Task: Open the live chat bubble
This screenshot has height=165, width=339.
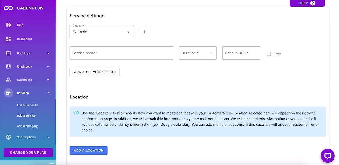Action: tap(327, 156)
